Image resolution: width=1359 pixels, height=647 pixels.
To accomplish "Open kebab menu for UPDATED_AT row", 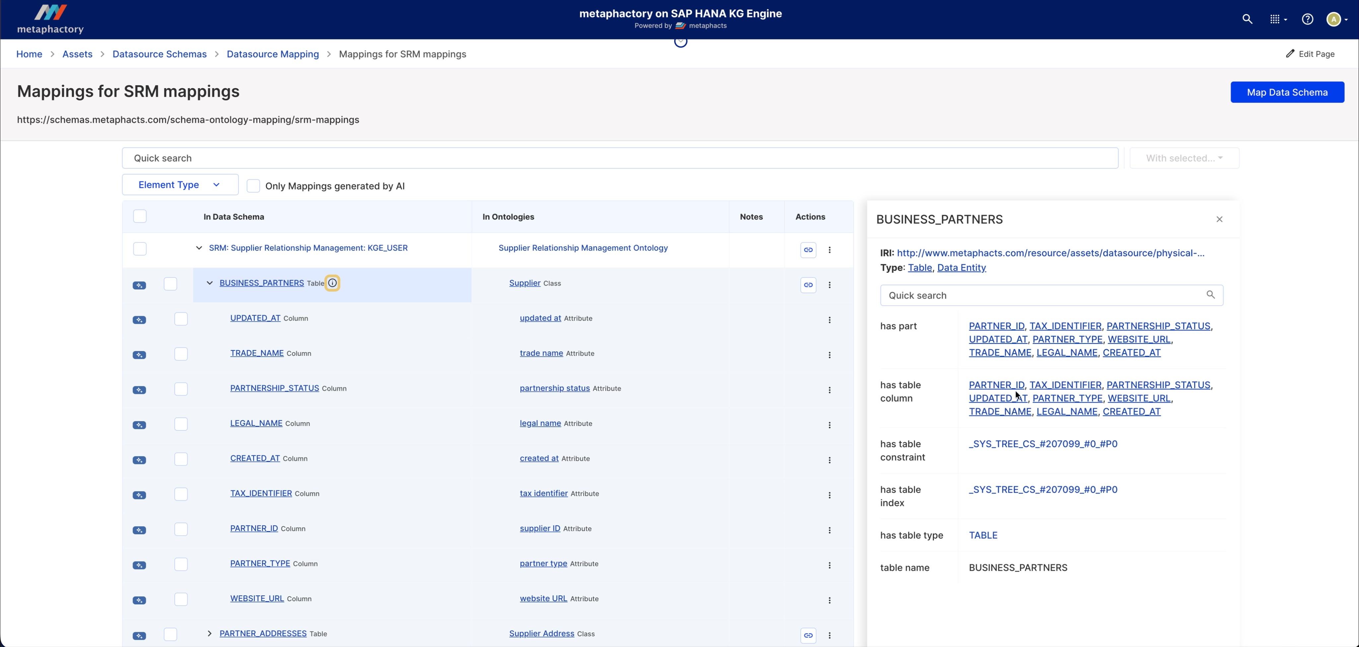I will click(x=829, y=320).
